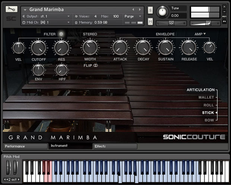Adjust the pan slider
This screenshot has height=185, width=231.
click(x=171, y=23)
